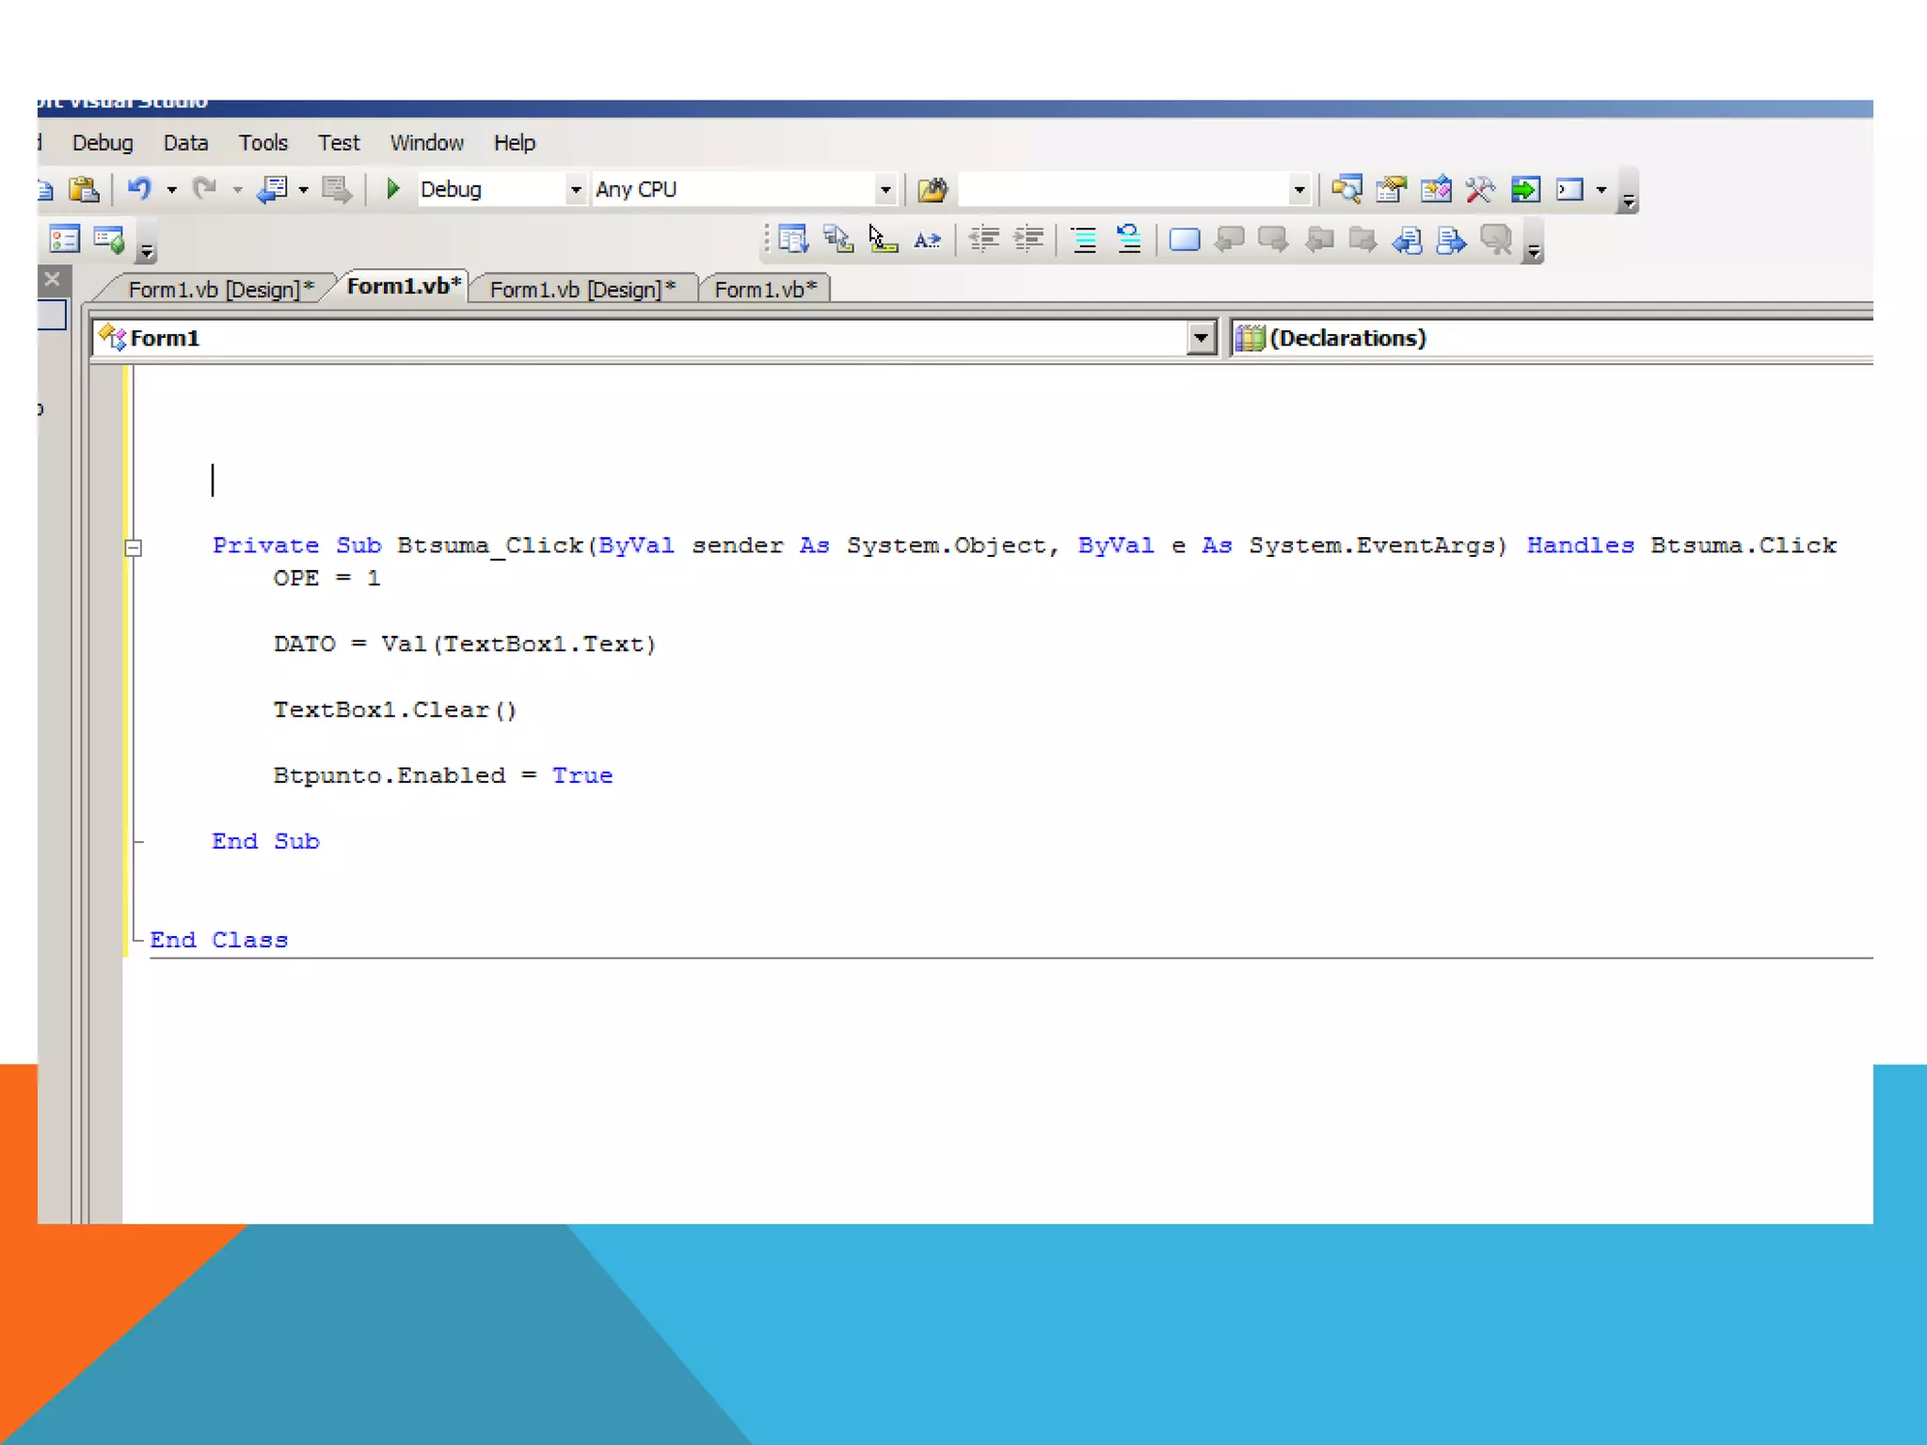Click the 'DATO = Val(TextBox1.Text)' line
The height and width of the screenshot is (1445, 1927).
point(465,644)
